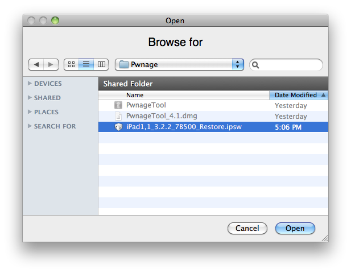The image size is (351, 273).
Task: Click the magnifying glass search icon
Action: (257, 65)
